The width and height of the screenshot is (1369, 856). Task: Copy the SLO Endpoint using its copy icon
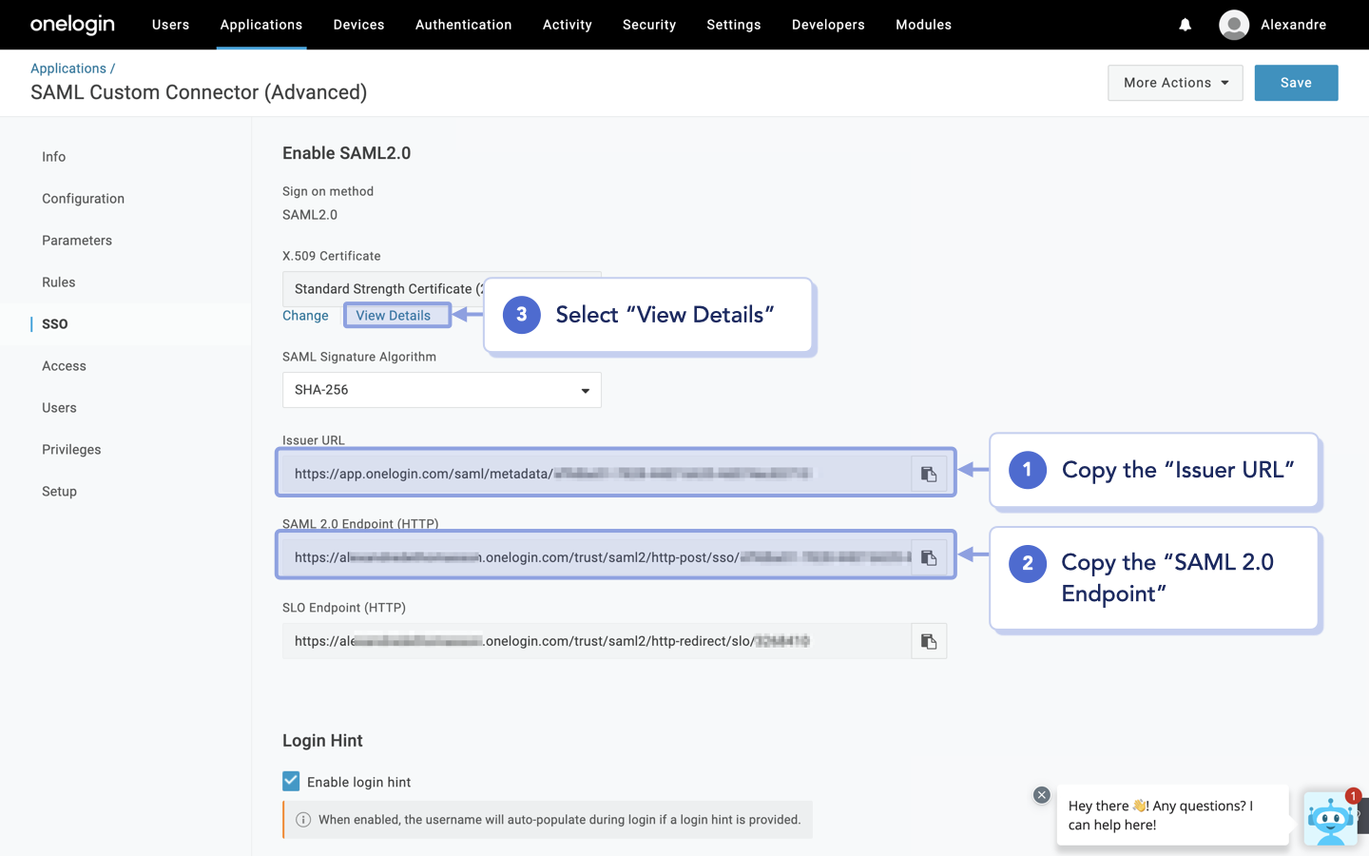[929, 640]
